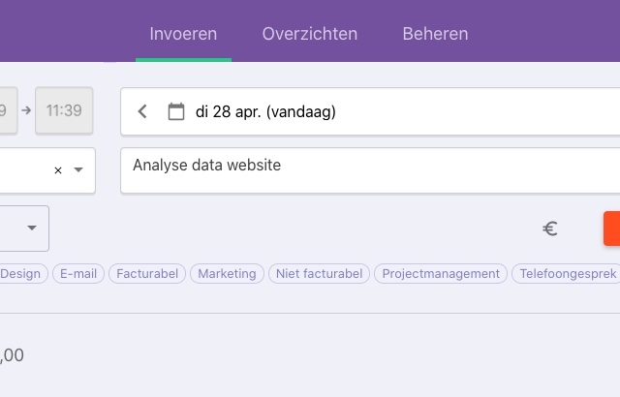
Task: Clear selection with the X icon
Action: coord(58,170)
